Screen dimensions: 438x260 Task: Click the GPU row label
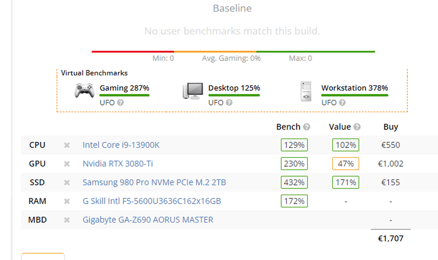(x=37, y=164)
